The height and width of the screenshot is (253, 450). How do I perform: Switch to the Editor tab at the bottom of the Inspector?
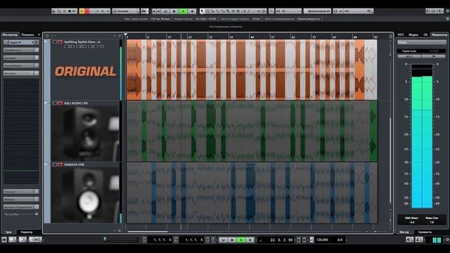27,232
